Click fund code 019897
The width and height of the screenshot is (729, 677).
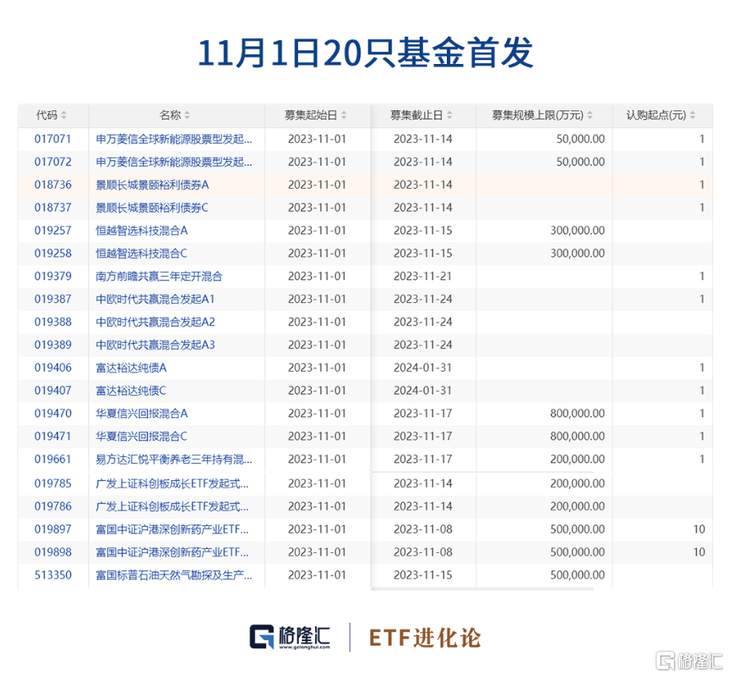[53, 529]
